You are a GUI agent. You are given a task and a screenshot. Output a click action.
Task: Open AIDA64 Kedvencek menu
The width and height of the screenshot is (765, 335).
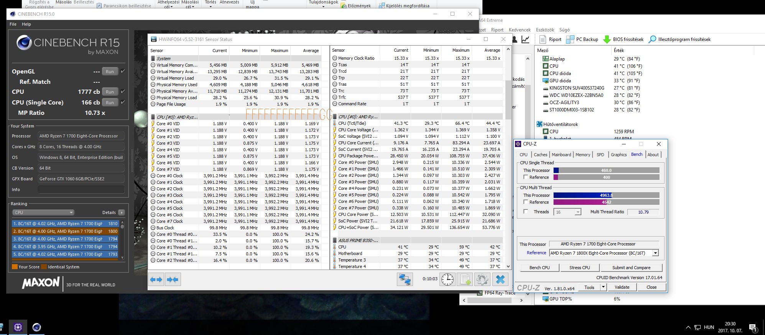pos(520,30)
